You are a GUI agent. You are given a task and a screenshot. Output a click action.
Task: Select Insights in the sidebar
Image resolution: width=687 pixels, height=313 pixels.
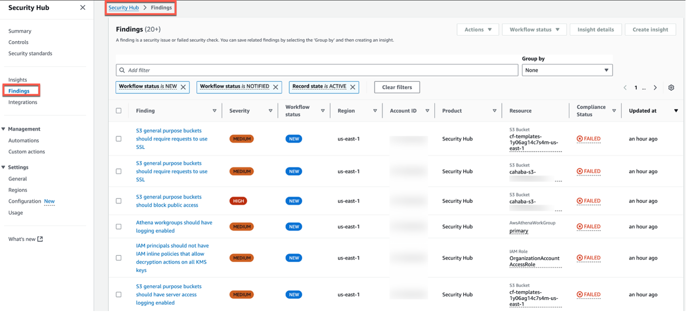17,79
